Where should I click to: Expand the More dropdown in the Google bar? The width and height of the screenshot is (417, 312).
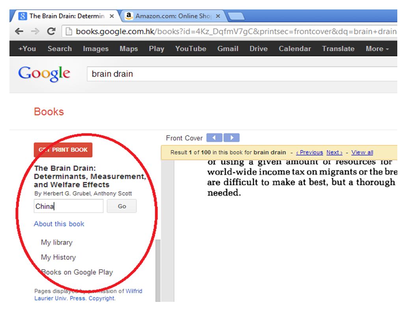(x=377, y=49)
